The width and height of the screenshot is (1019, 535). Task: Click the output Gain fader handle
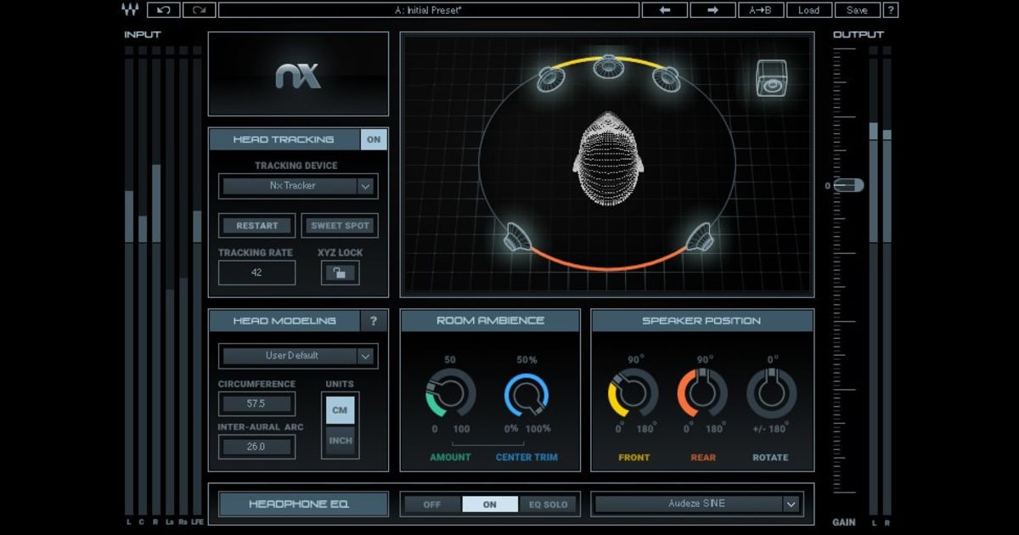click(848, 185)
